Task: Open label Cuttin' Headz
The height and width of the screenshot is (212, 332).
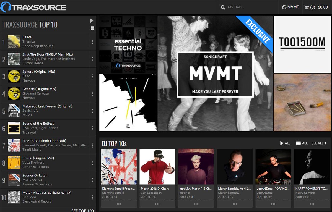Action: pyautogui.click(x=33, y=63)
